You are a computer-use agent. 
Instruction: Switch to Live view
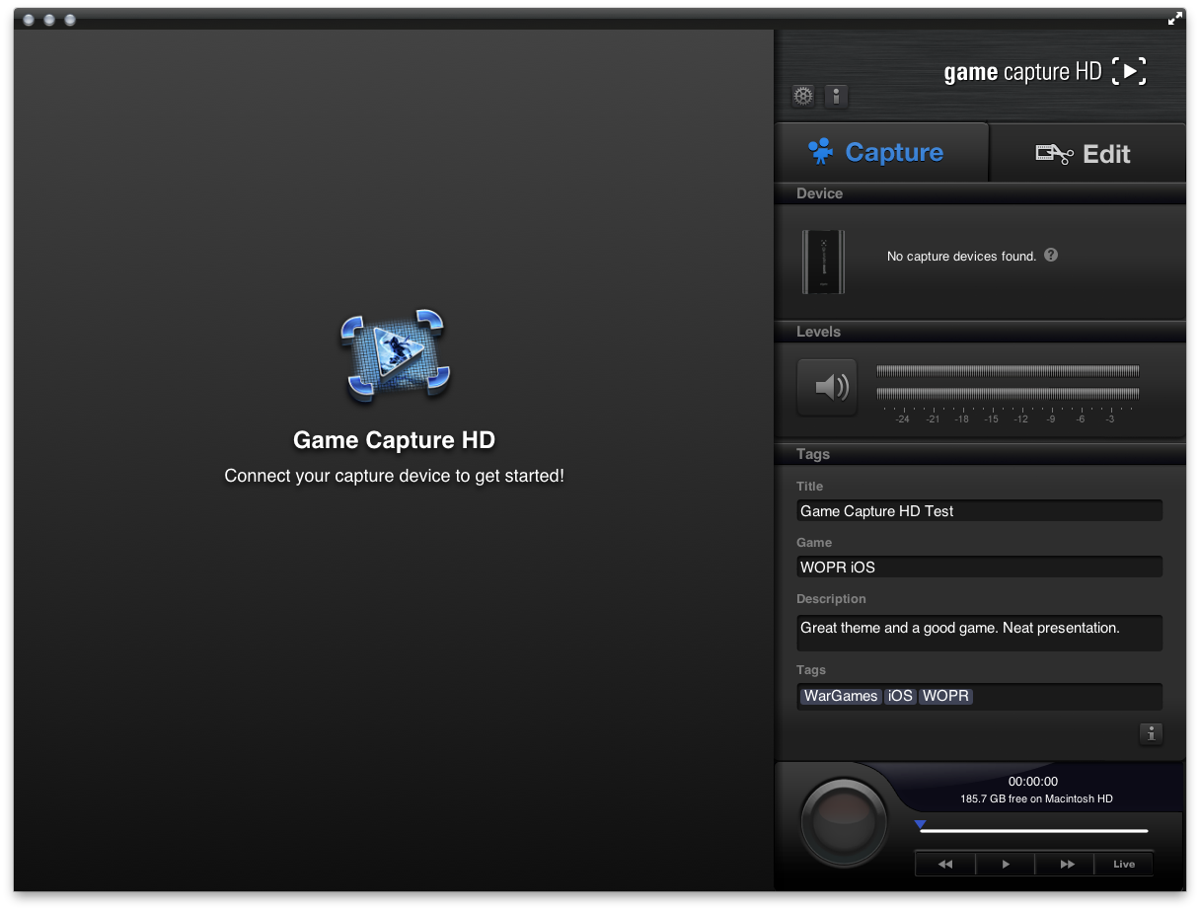point(1124,864)
